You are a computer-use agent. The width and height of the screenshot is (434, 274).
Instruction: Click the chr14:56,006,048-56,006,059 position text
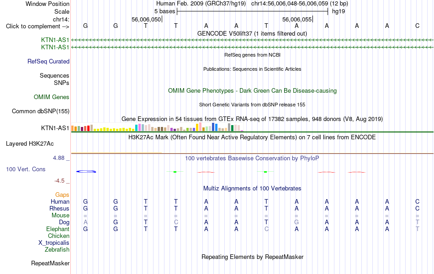pos(300,4)
